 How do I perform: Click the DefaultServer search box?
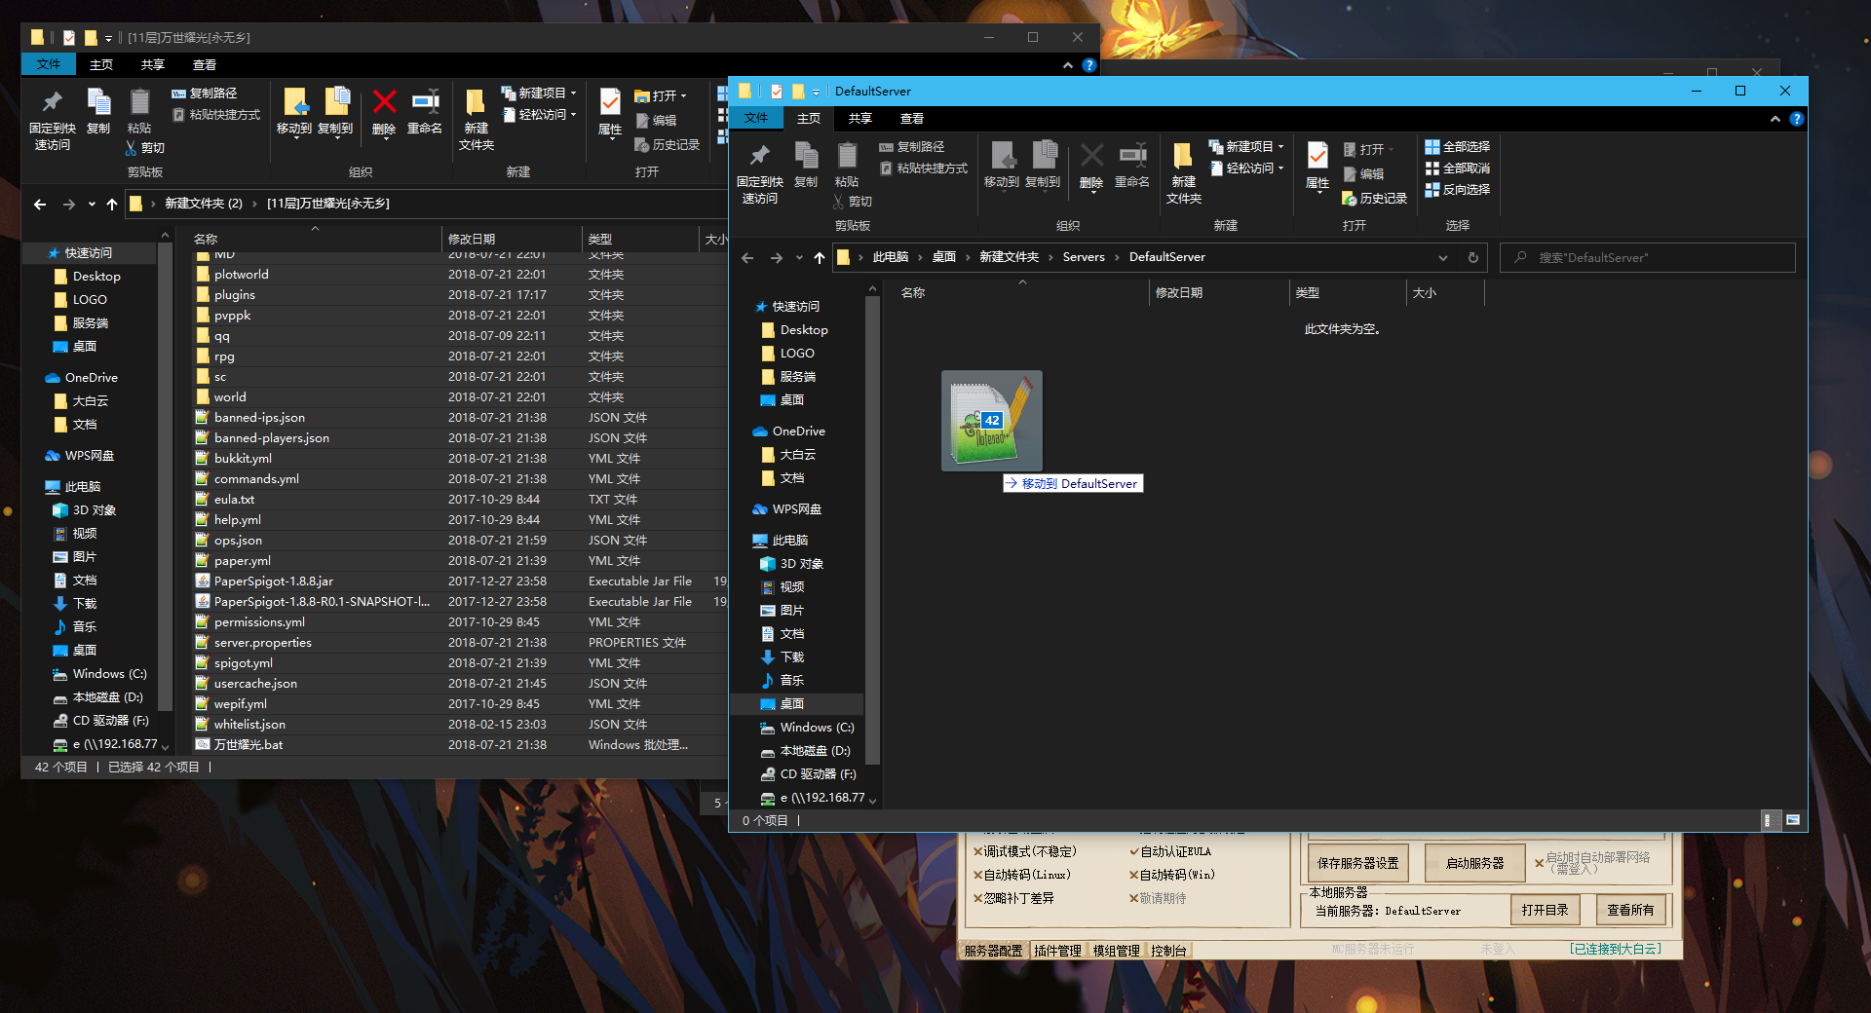[1647, 257]
